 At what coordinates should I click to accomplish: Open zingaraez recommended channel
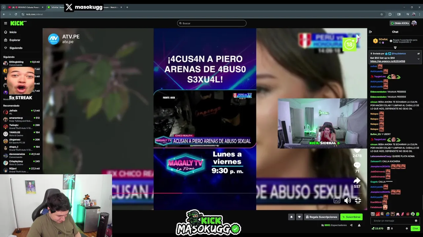21,141
